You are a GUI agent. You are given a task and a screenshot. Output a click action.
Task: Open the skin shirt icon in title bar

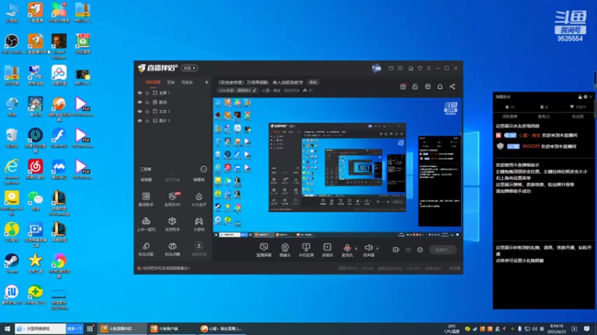[419, 68]
